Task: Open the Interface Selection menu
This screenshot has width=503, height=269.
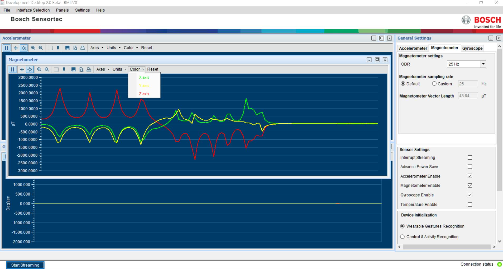Action: (x=33, y=10)
